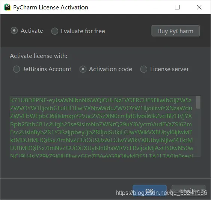
Task: Click the PyCharm logo icon in title bar
Action: 7,7
